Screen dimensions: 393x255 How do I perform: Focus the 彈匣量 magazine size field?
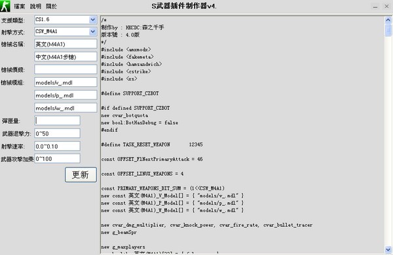[58, 120]
